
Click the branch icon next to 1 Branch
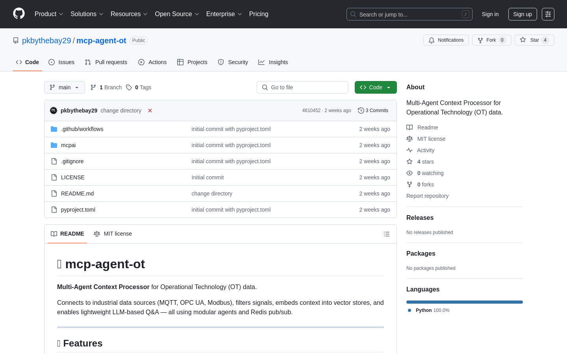pyautogui.click(x=93, y=87)
